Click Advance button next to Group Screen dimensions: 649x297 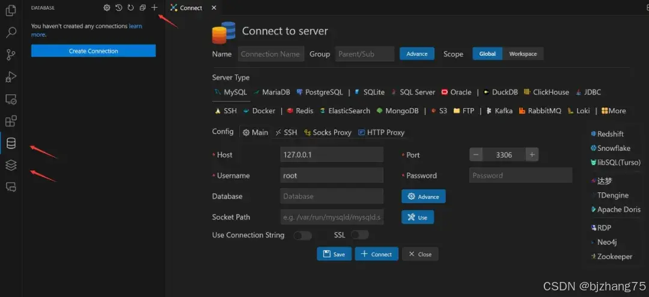click(x=417, y=54)
